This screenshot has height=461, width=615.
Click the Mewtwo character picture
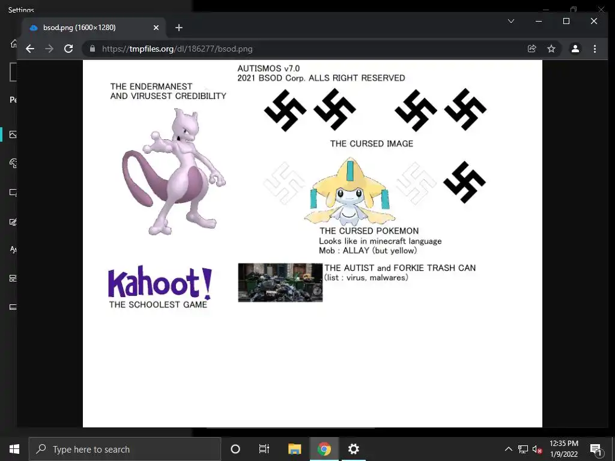pos(174,172)
